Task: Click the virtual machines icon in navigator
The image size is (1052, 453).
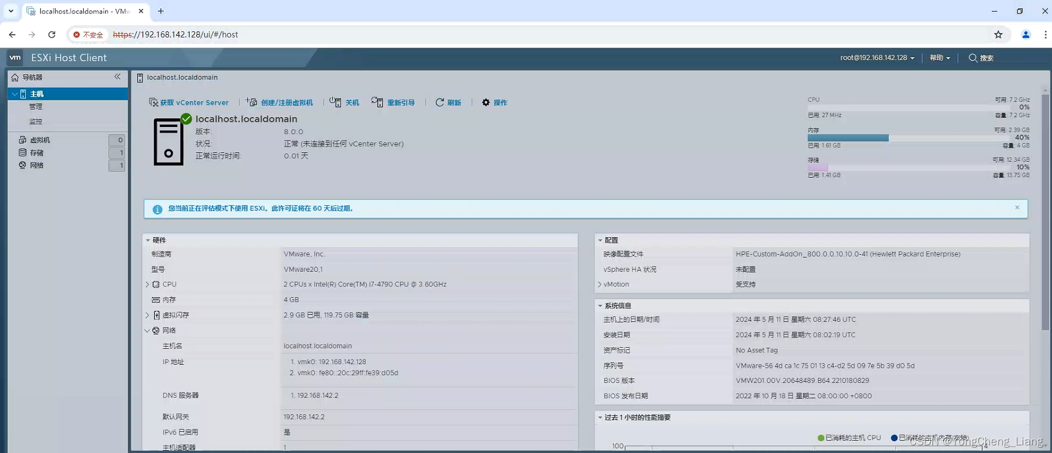Action: click(22, 140)
